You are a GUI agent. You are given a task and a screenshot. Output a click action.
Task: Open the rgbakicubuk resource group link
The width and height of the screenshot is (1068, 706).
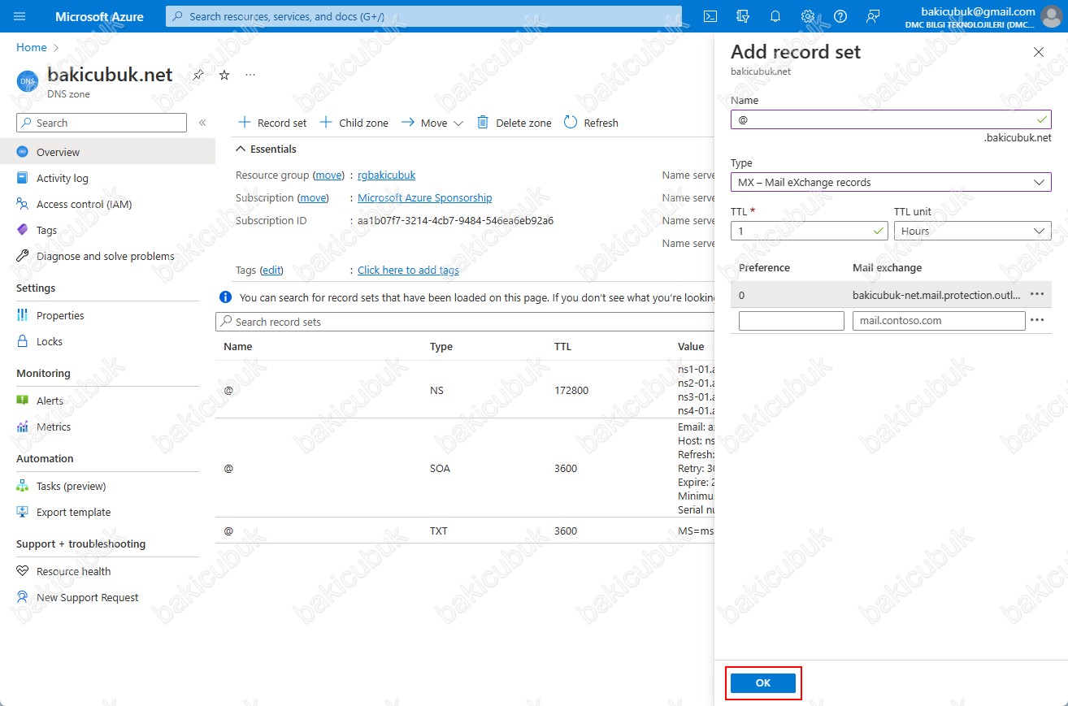coord(386,175)
